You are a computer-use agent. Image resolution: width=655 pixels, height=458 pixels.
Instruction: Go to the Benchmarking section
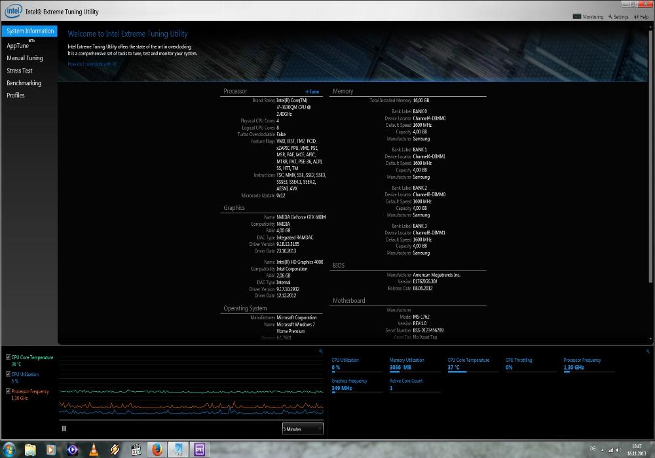coord(24,83)
